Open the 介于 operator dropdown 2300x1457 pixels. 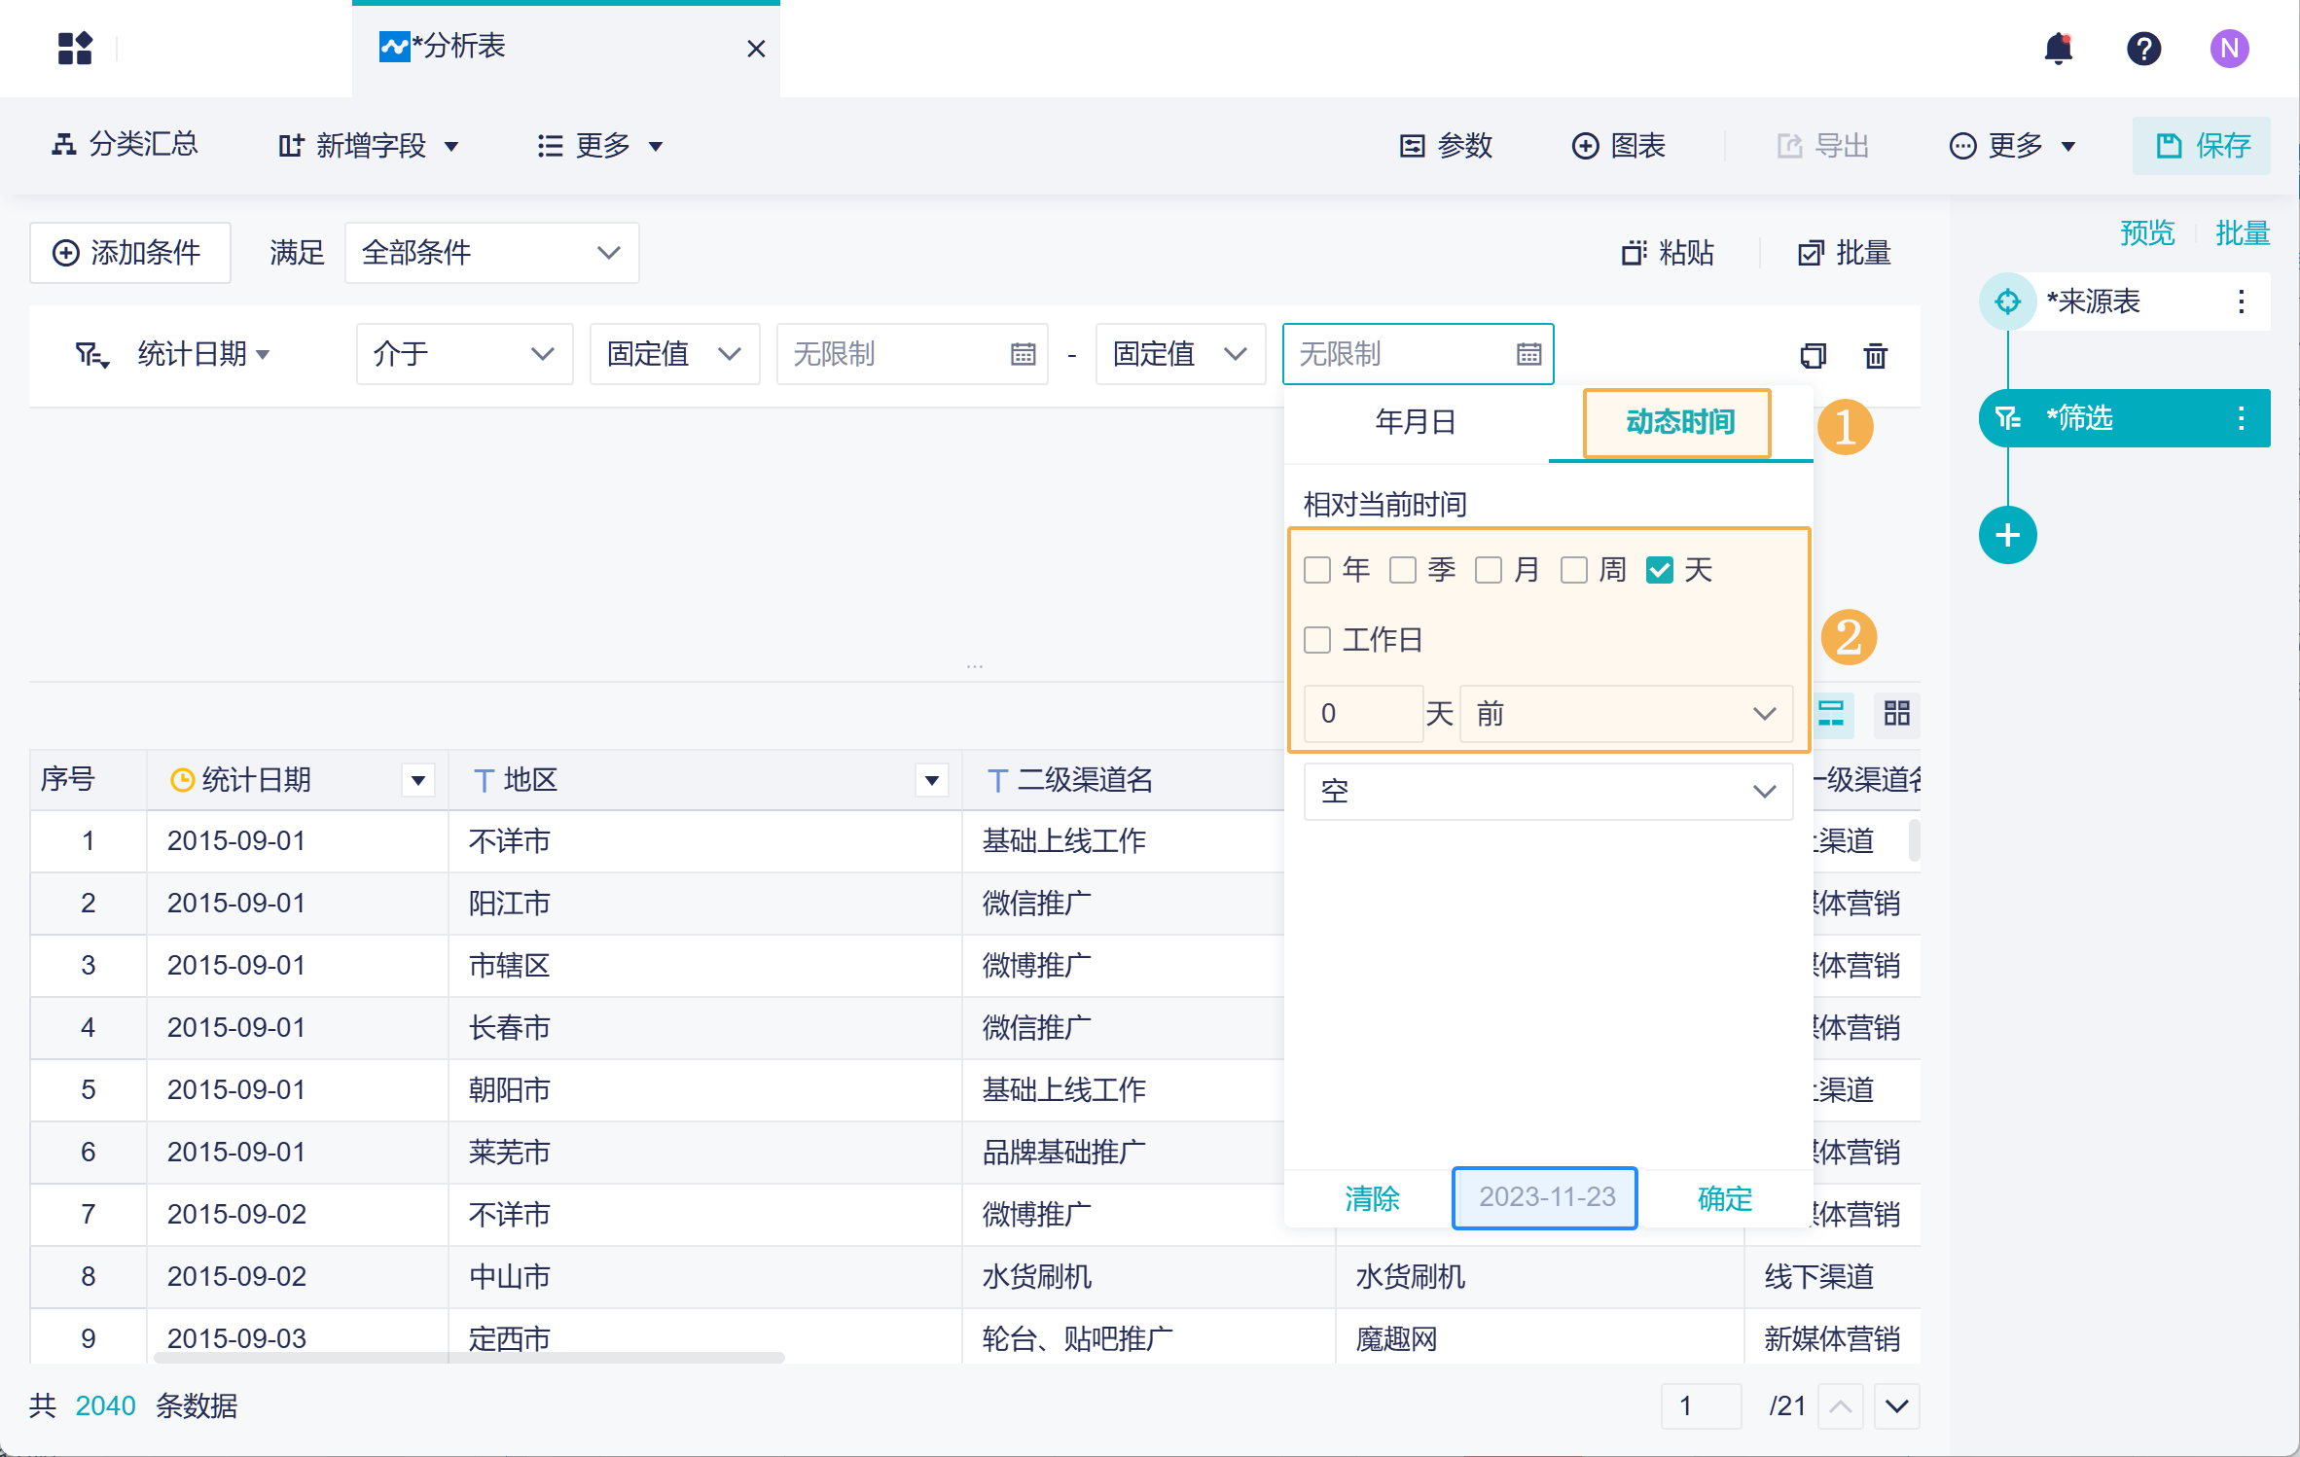pyautogui.click(x=464, y=354)
